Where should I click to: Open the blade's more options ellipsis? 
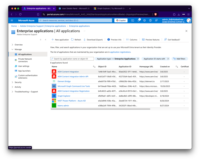pyautogui.click(x=85, y=31)
